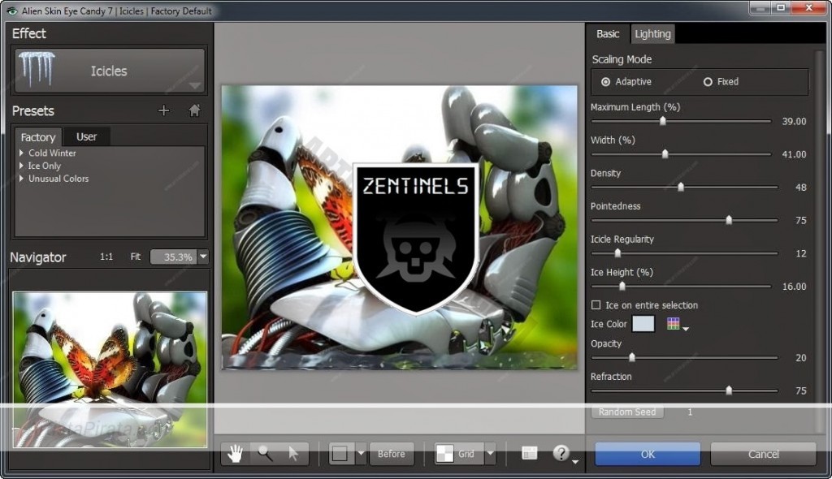Click the Grid checkerboard background icon

coord(444,454)
